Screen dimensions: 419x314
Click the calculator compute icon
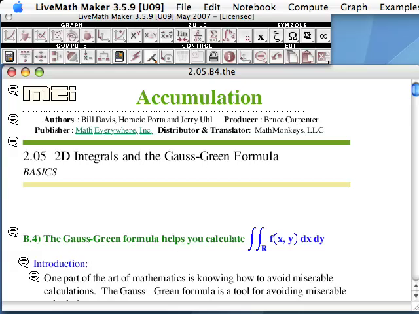(9, 57)
